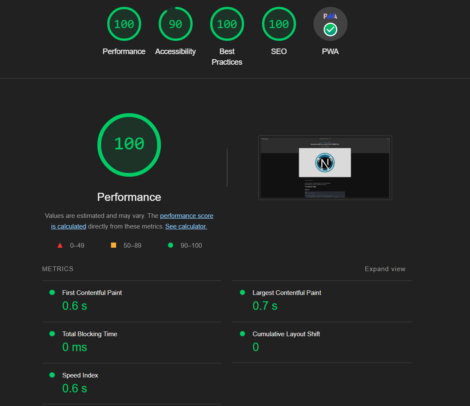
Task: Expand the First Contentful Paint metric
Action: pyautogui.click(x=92, y=293)
